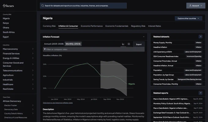Click Income and Spending tag

194,57
